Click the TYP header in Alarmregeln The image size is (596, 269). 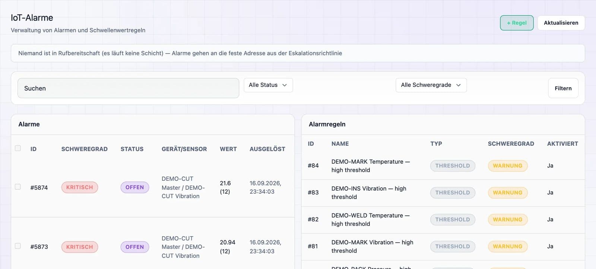click(436, 144)
